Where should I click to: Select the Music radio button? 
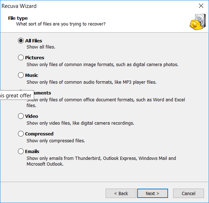pyautogui.click(x=21, y=75)
